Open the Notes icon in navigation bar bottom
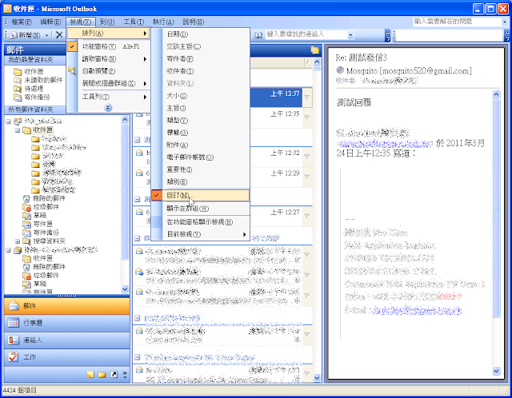Image resolution: width=512 pixels, height=398 pixels. pos(90,375)
